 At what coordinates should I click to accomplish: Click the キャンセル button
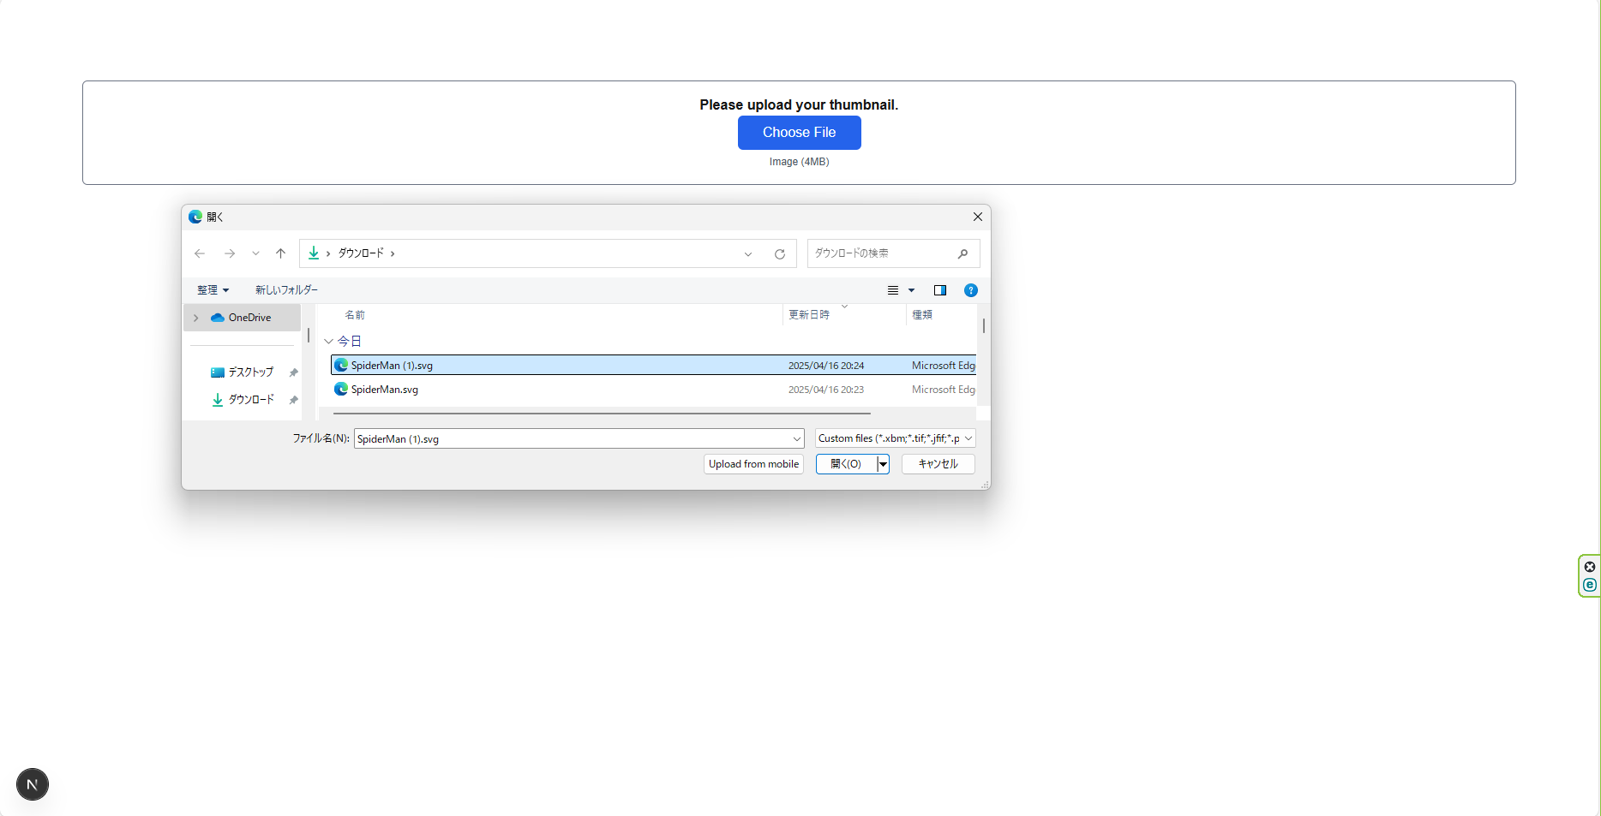point(938,464)
